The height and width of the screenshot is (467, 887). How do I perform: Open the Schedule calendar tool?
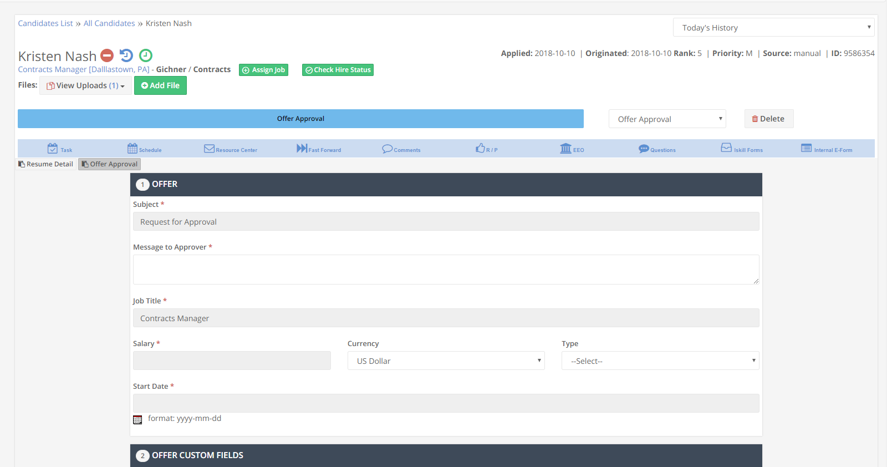point(145,149)
